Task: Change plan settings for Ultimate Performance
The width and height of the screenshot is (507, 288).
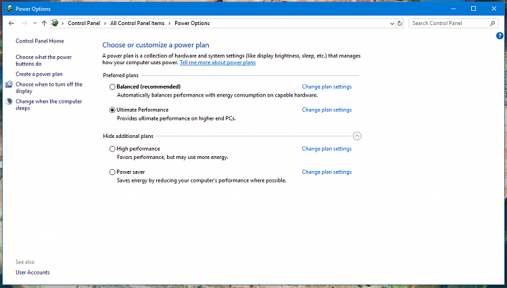Action: click(x=327, y=110)
